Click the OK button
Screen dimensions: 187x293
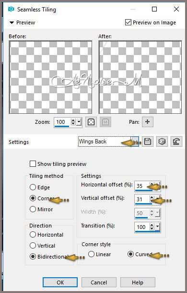tap(60, 282)
